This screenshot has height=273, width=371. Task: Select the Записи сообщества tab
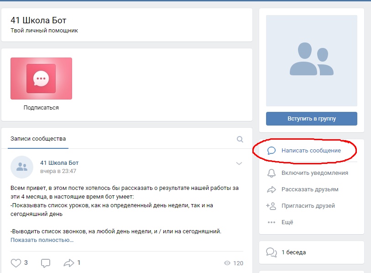point(38,139)
